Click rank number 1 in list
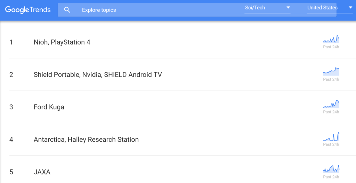 (x=11, y=42)
